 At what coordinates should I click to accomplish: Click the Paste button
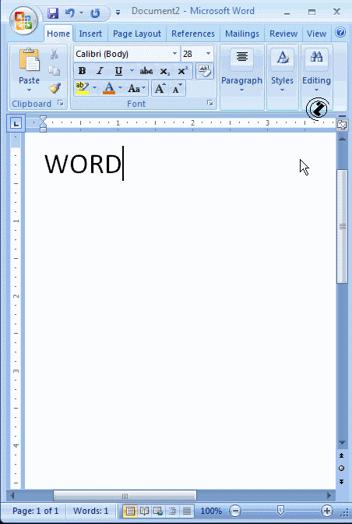[29, 70]
